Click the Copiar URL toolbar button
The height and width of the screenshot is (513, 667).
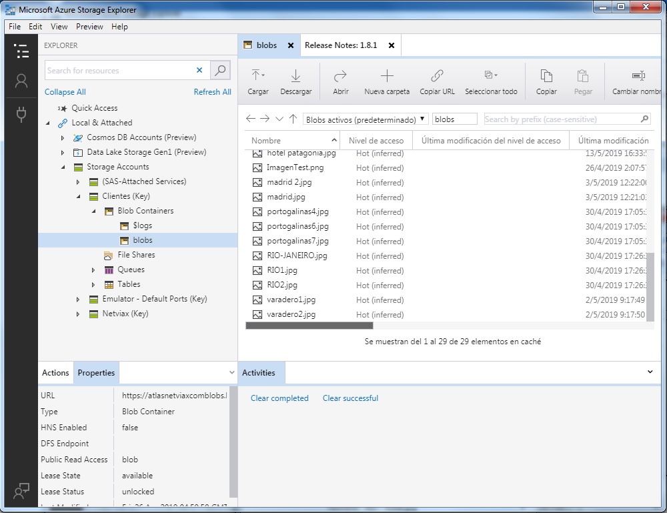(437, 81)
